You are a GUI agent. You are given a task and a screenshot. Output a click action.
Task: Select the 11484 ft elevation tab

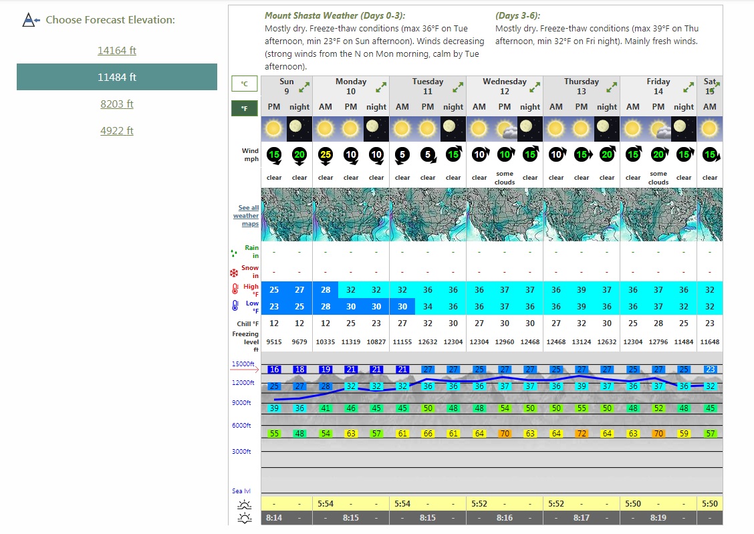coord(117,77)
